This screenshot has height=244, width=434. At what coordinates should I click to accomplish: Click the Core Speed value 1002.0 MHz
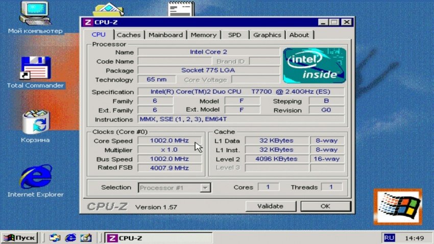click(170, 140)
